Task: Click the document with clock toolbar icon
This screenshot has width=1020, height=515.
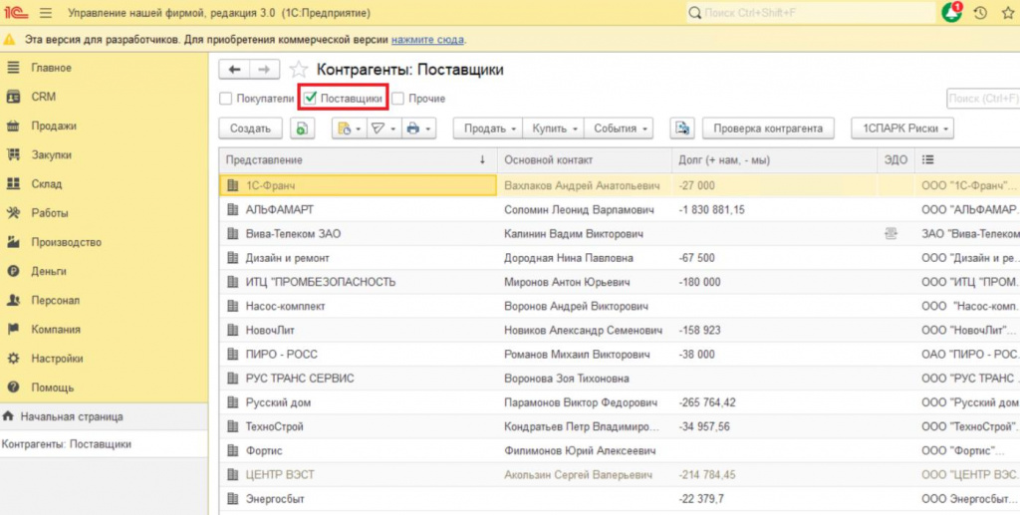Action: [344, 129]
